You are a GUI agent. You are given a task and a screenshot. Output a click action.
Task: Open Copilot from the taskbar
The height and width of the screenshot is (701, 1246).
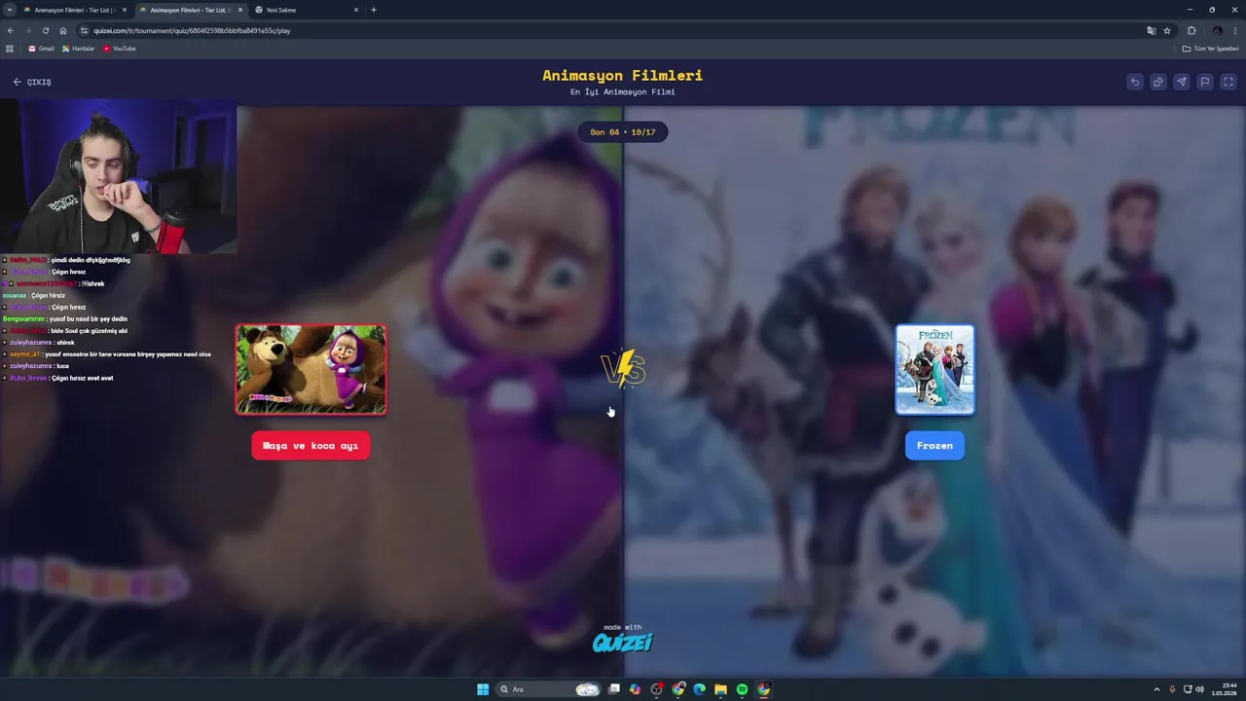click(635, 689)
